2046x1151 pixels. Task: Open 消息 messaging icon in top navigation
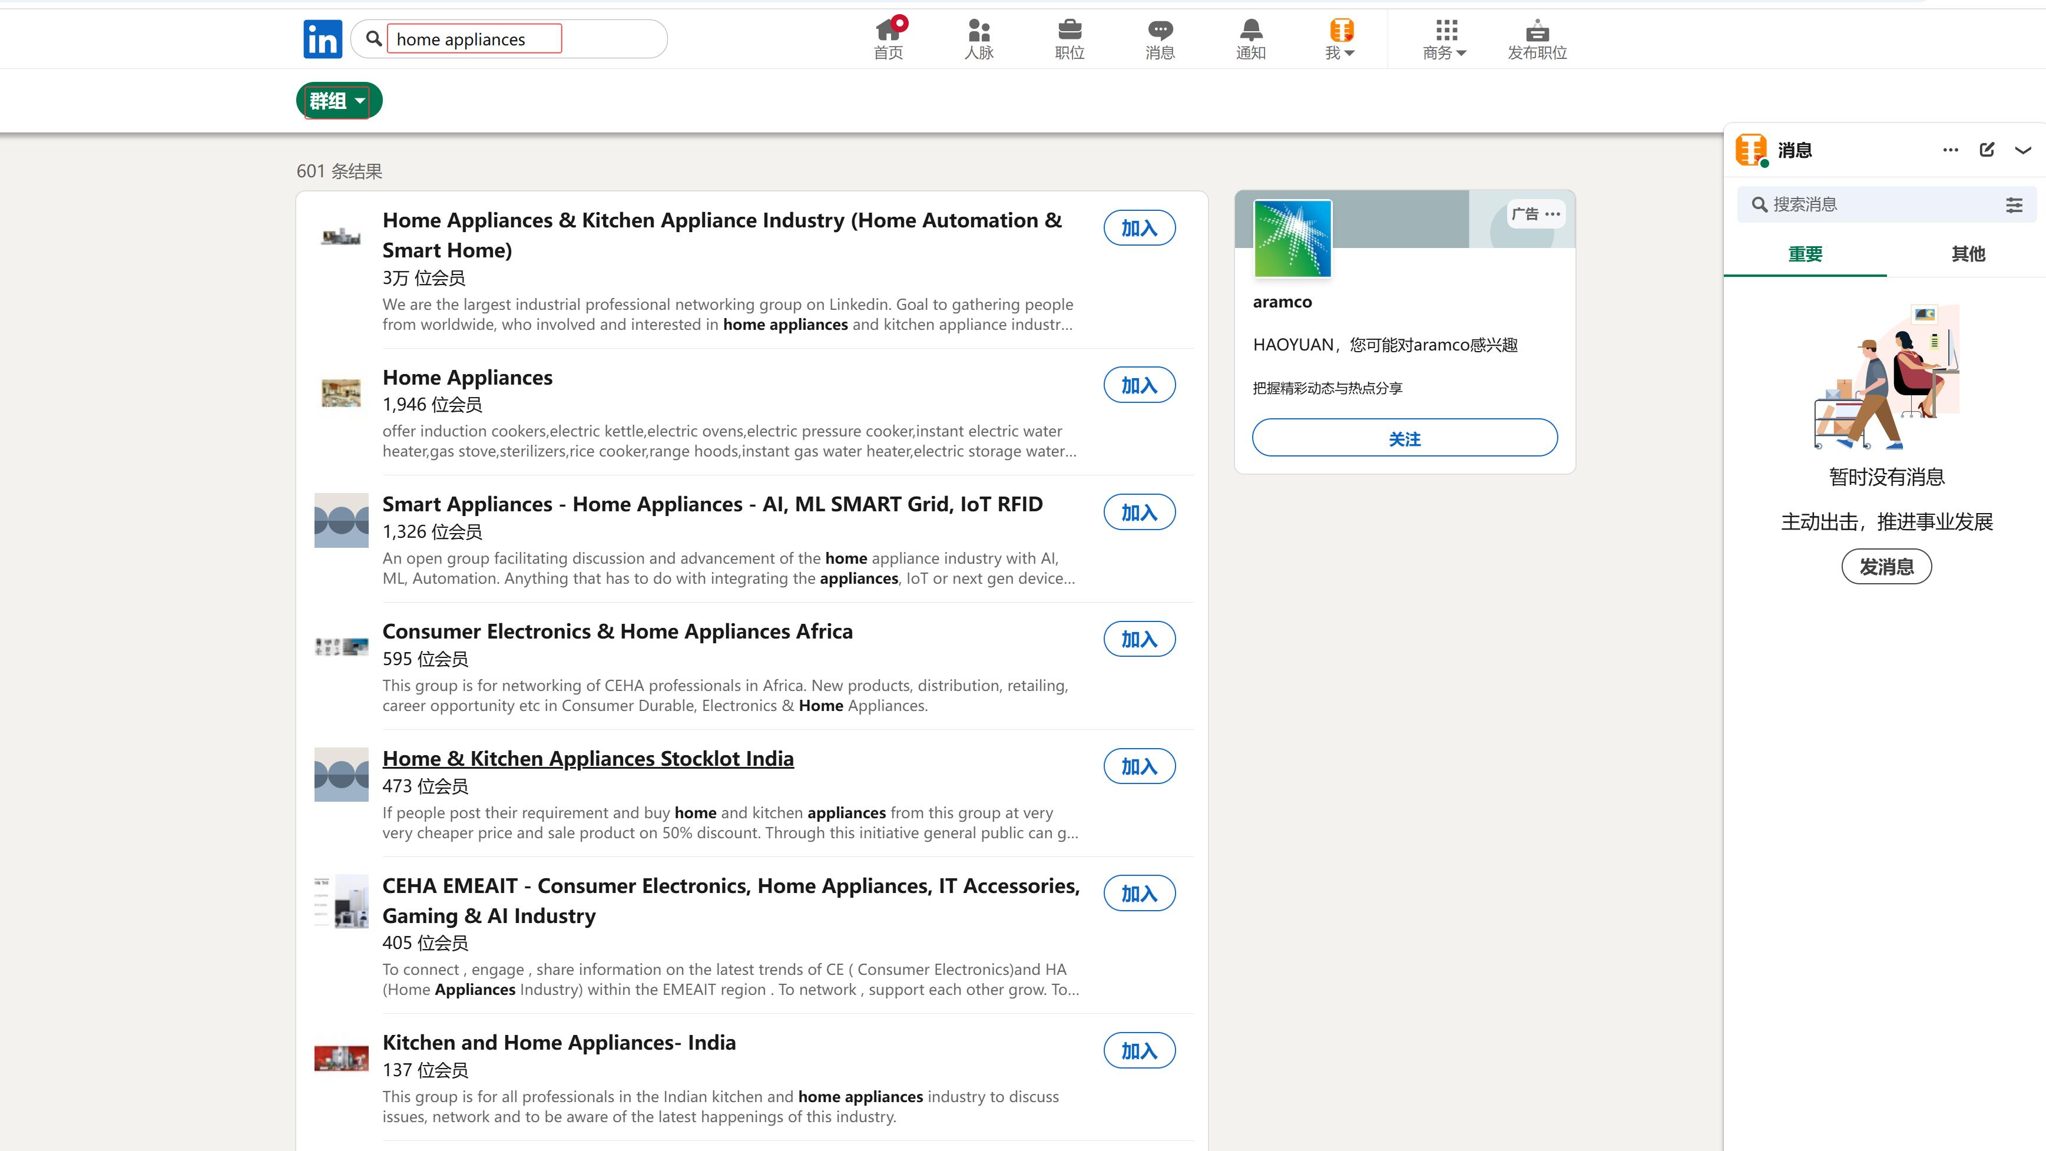1160,39
